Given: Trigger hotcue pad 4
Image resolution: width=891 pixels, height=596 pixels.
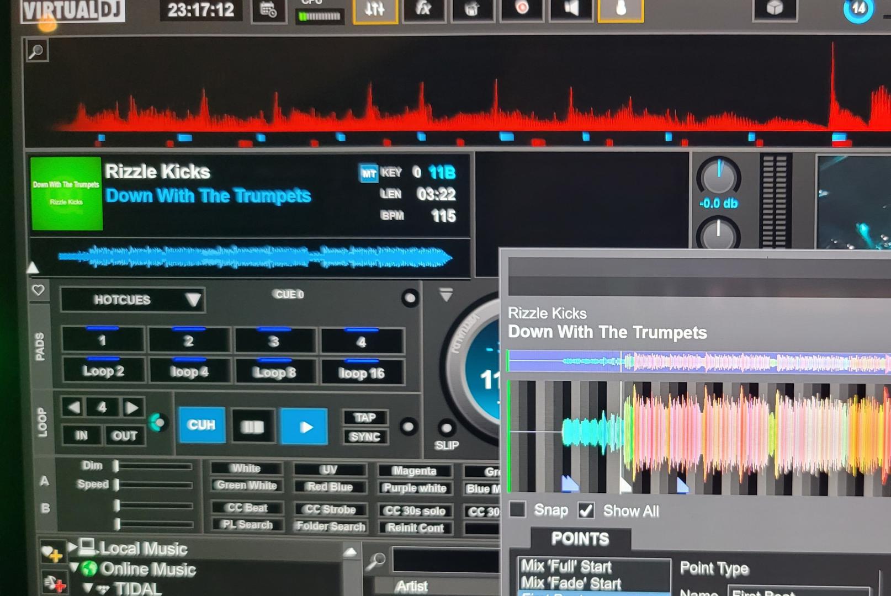Looking at the screenshot, I should coord(362,341).
